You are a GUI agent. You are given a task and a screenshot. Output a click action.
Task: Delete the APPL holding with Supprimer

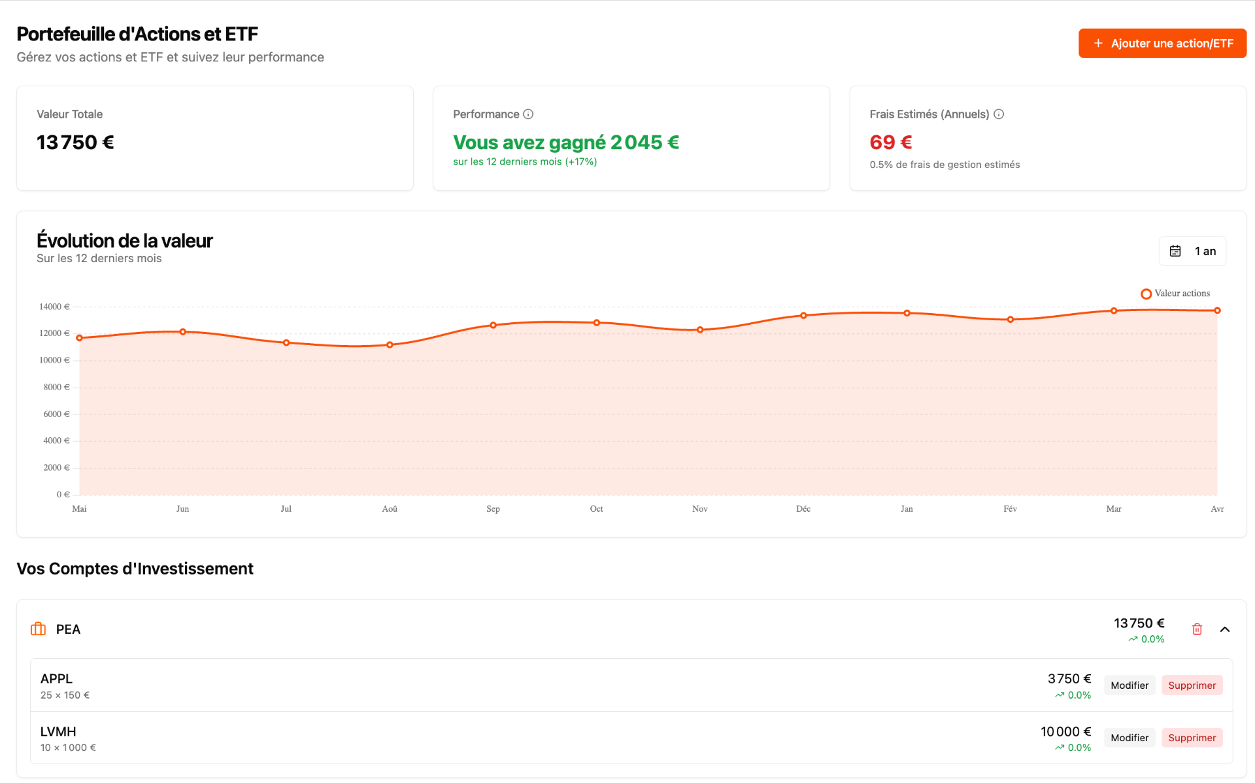1192,685
